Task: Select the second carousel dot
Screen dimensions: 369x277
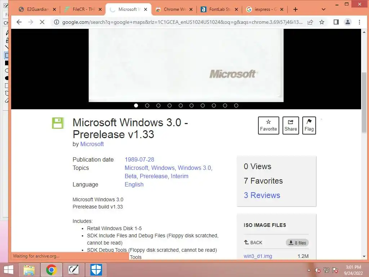Action: (147, 106)
